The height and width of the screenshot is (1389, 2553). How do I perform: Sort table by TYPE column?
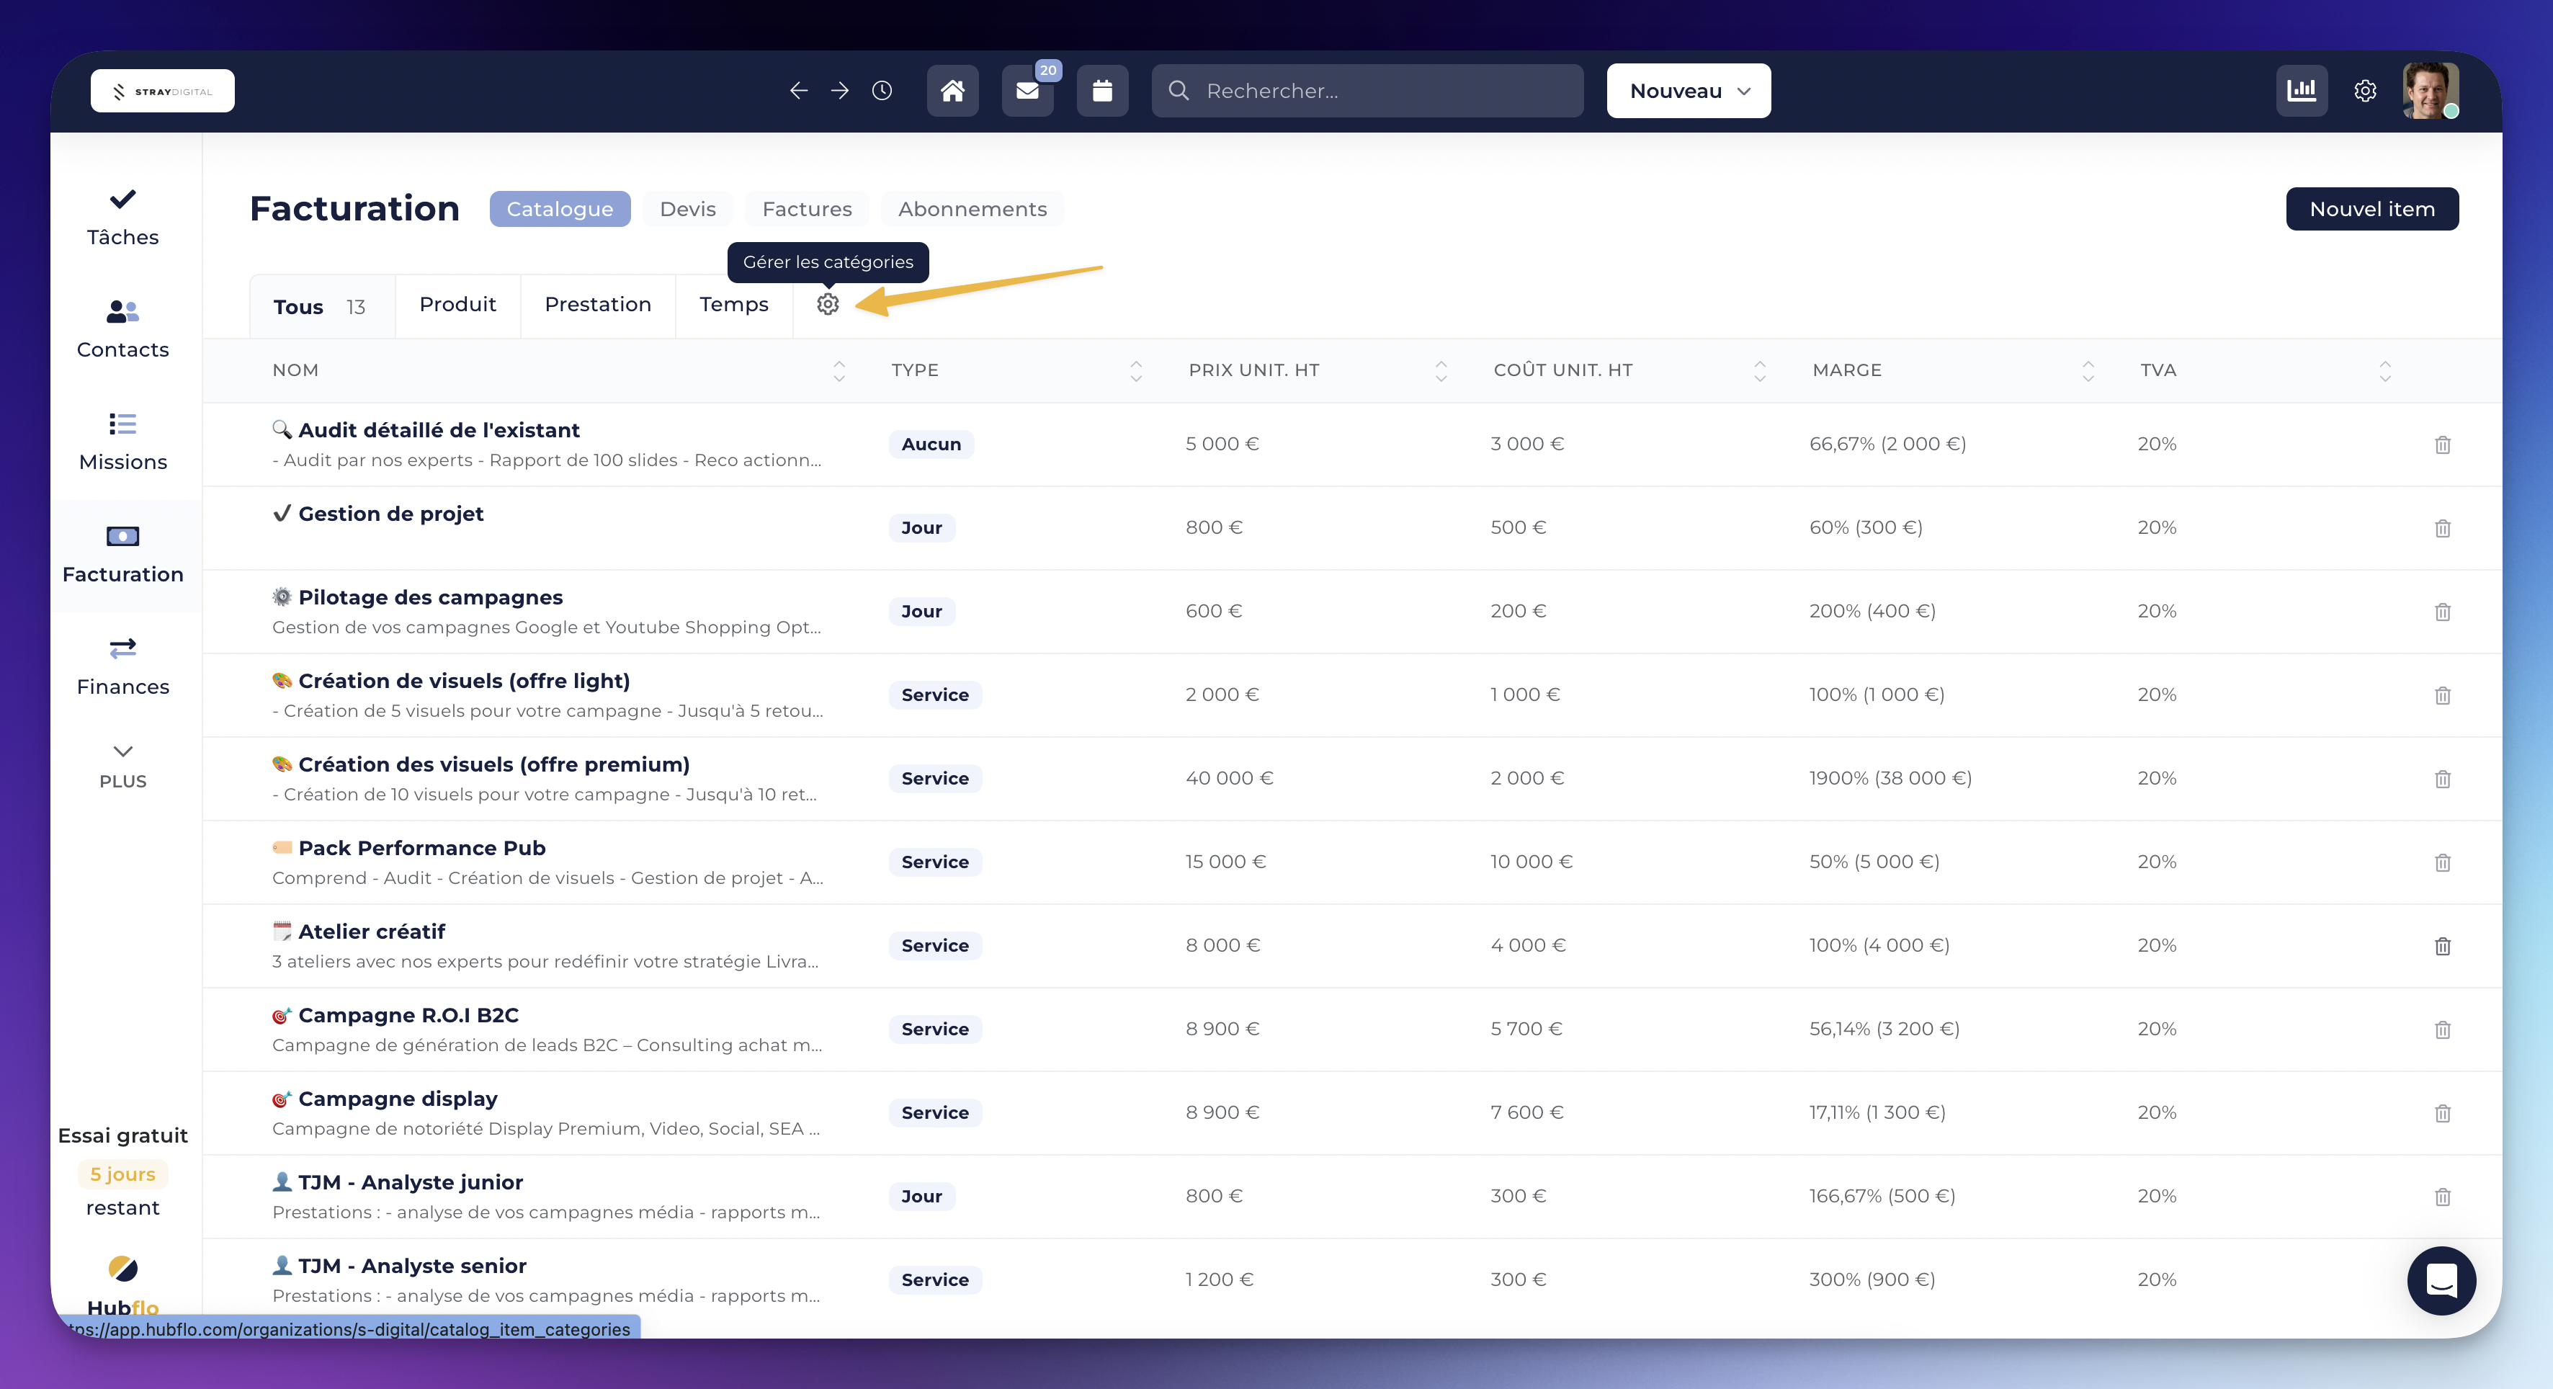coord(1136,371)
